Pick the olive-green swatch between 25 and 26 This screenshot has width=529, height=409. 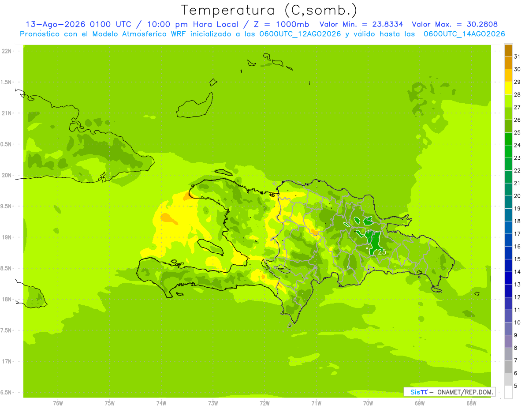click(508, 126)
